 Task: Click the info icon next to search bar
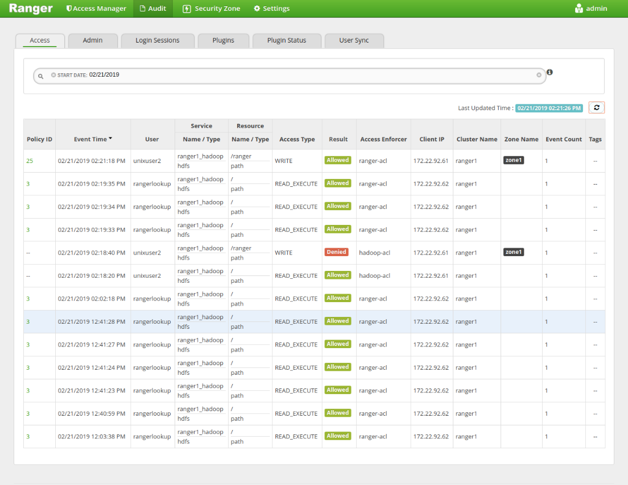549,72
